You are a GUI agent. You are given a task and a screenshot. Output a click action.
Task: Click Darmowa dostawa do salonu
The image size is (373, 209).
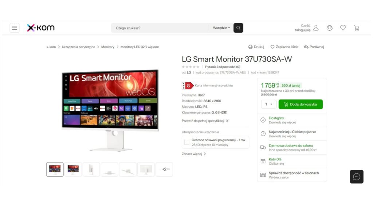click(x=291, y=146)
